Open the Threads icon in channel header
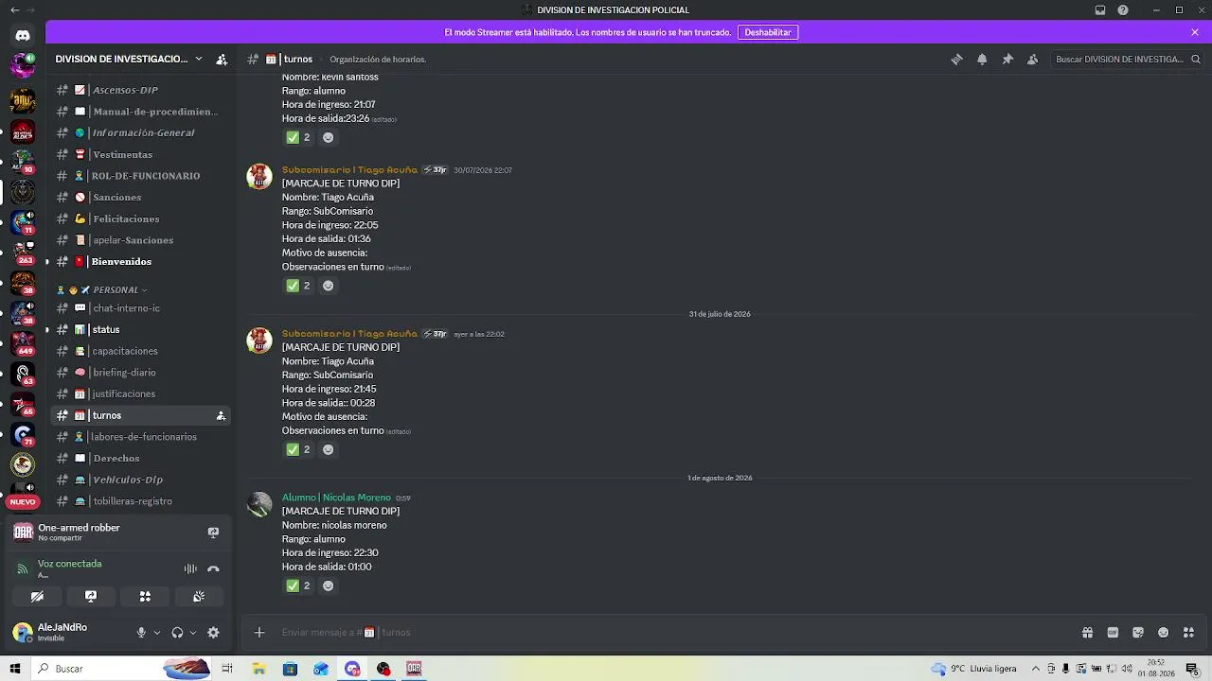1212x681 pixels. tap(956, 59)
